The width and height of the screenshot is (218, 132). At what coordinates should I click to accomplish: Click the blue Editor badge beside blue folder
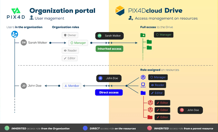click(157, 93)
